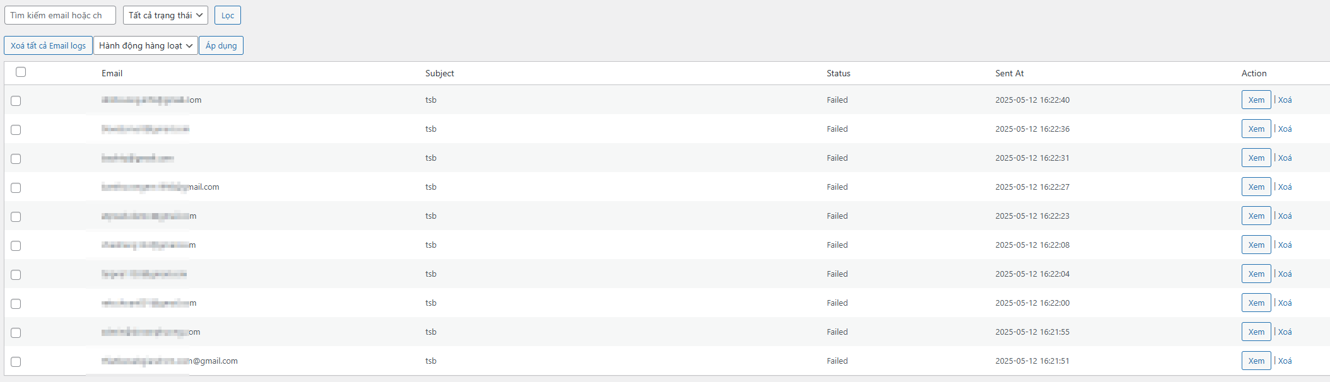Screen dimensions: 1330x382
Task: Click the 'Áp dụng' apply button
Action: (221, 45)
